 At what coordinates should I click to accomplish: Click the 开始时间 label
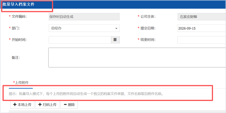pos(19,40)
